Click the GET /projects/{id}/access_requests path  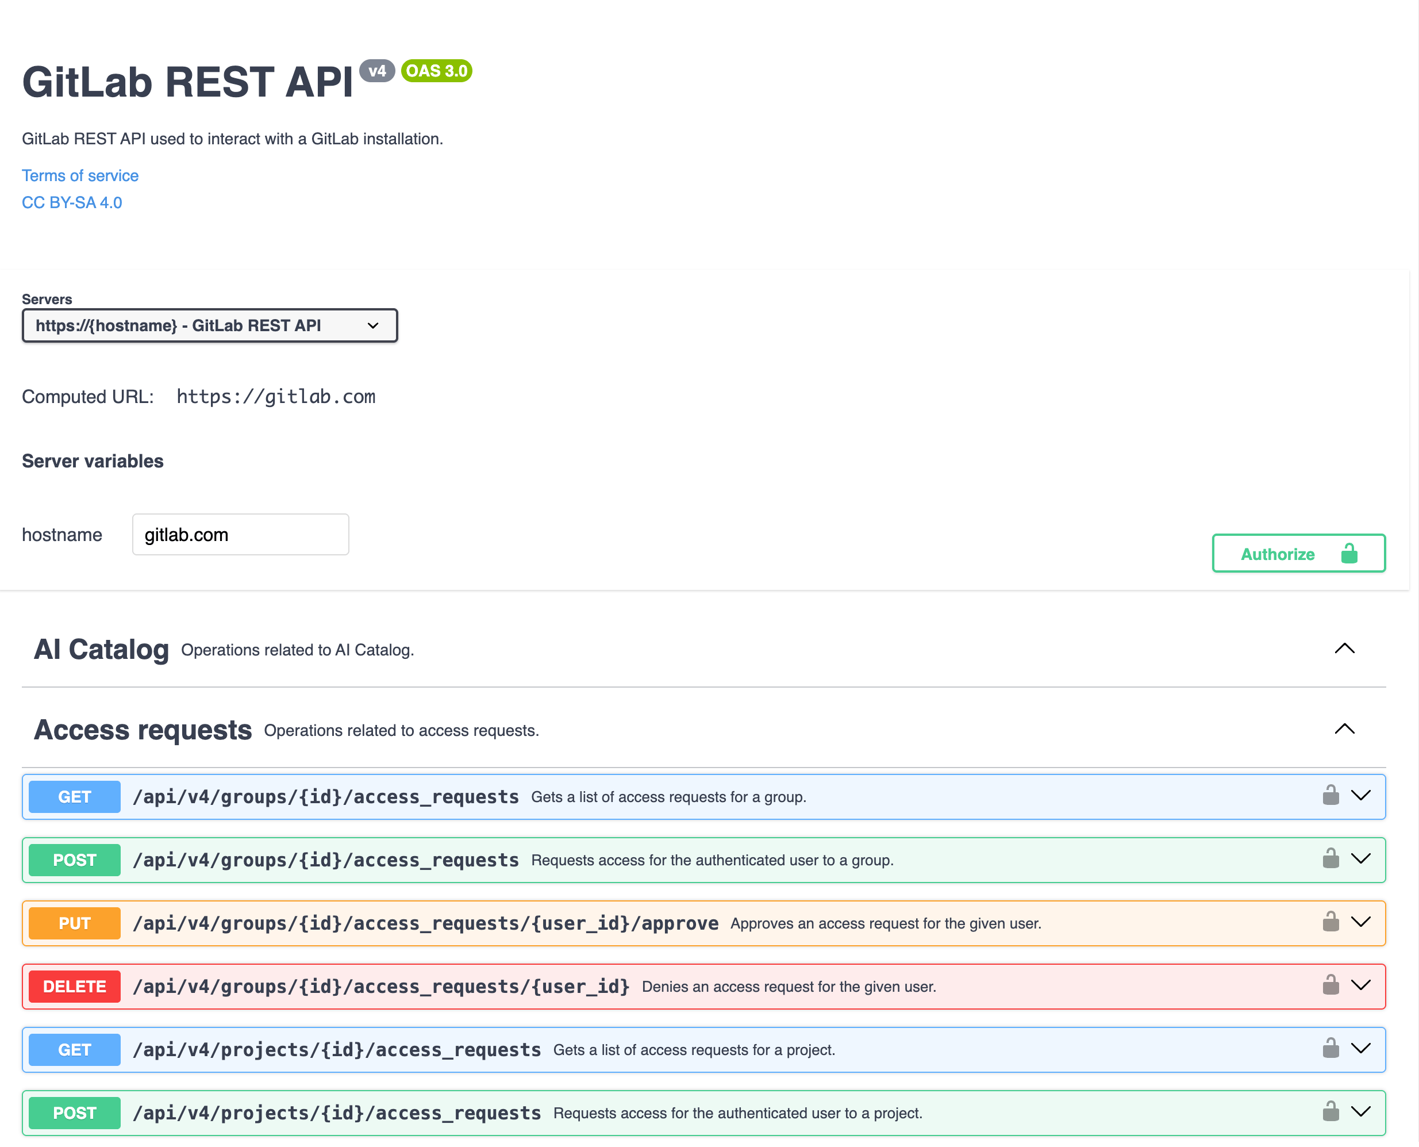[337, 1050]
